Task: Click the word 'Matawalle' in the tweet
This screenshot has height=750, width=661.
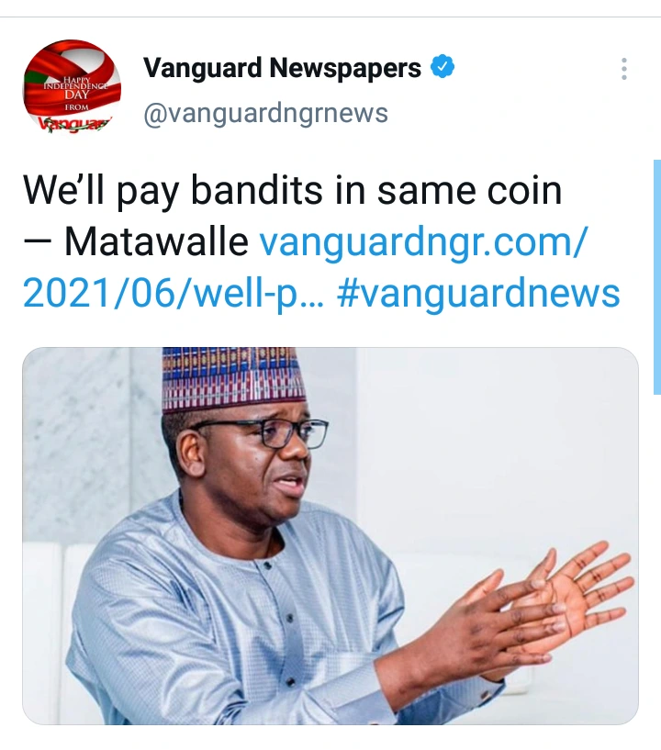Action: [156, 242]
